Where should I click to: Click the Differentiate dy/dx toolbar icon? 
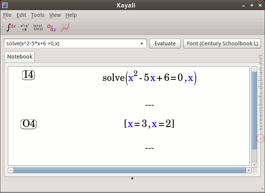pyautogui.click(x=52, y=28)
